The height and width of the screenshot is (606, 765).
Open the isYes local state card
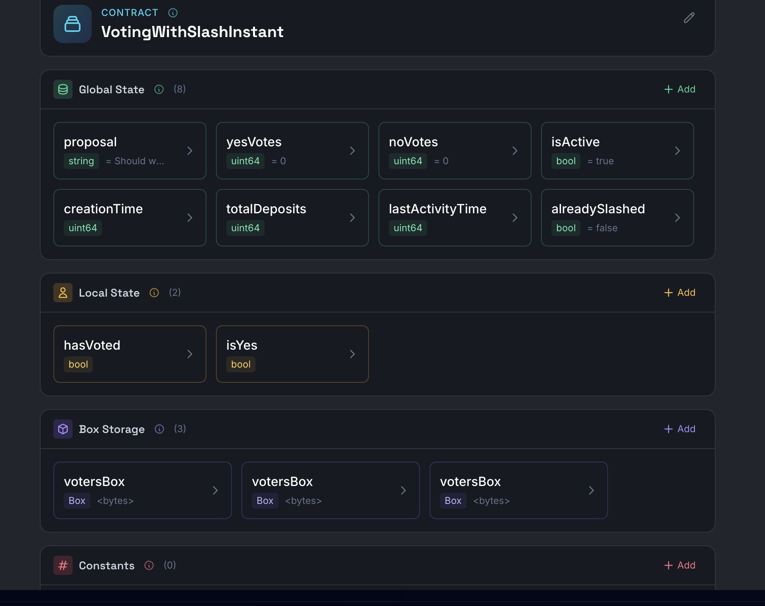292,354
